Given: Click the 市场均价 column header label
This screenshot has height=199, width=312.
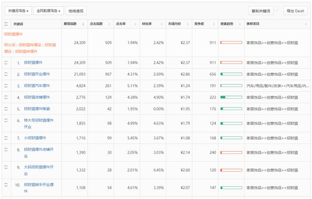Looking at the screenshot, I should pyautogui.click(x=175, y=24).
